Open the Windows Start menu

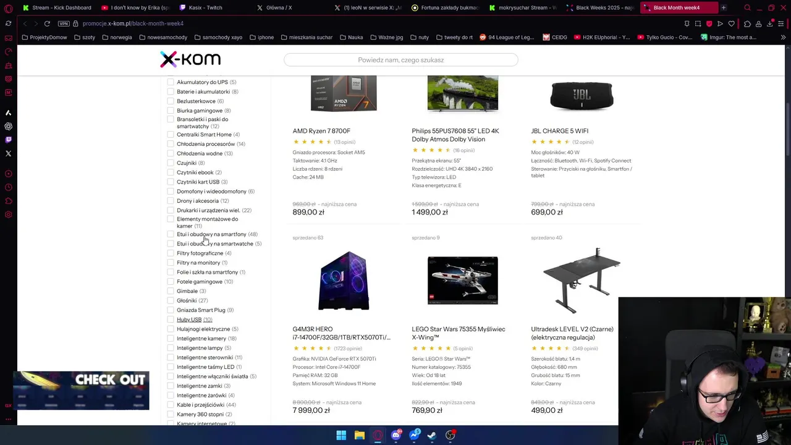[x=341, y=435]
